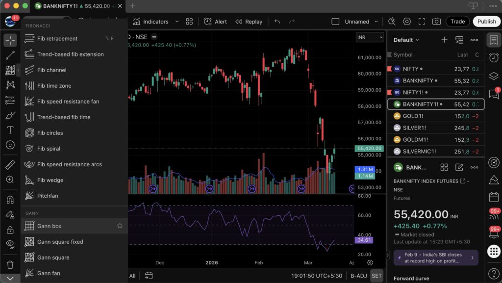
Task: Take a chart snapshot with the camera icon
Action: (437, 22)
